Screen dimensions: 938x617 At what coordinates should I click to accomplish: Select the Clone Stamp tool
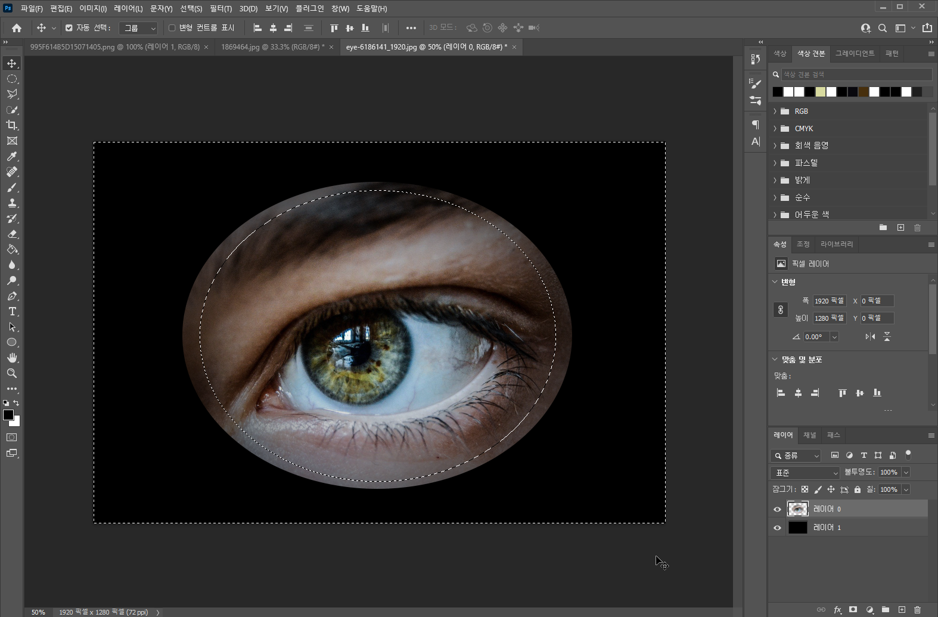(12, 203)
